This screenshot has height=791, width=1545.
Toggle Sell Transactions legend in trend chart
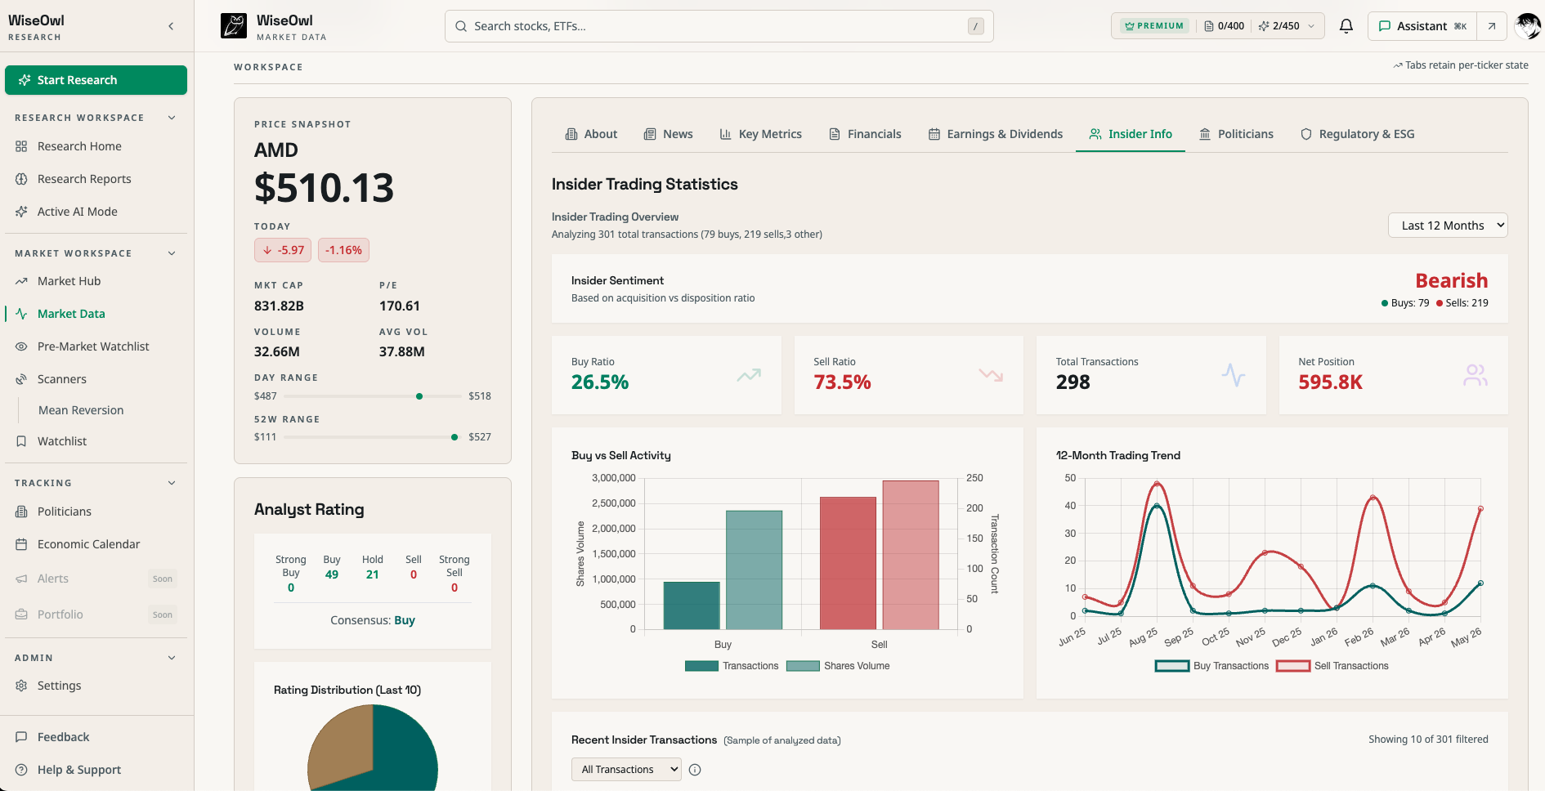[x=1332, y=666]
